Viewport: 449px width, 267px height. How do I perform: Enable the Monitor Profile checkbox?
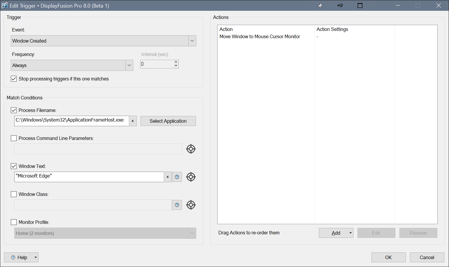14,222
